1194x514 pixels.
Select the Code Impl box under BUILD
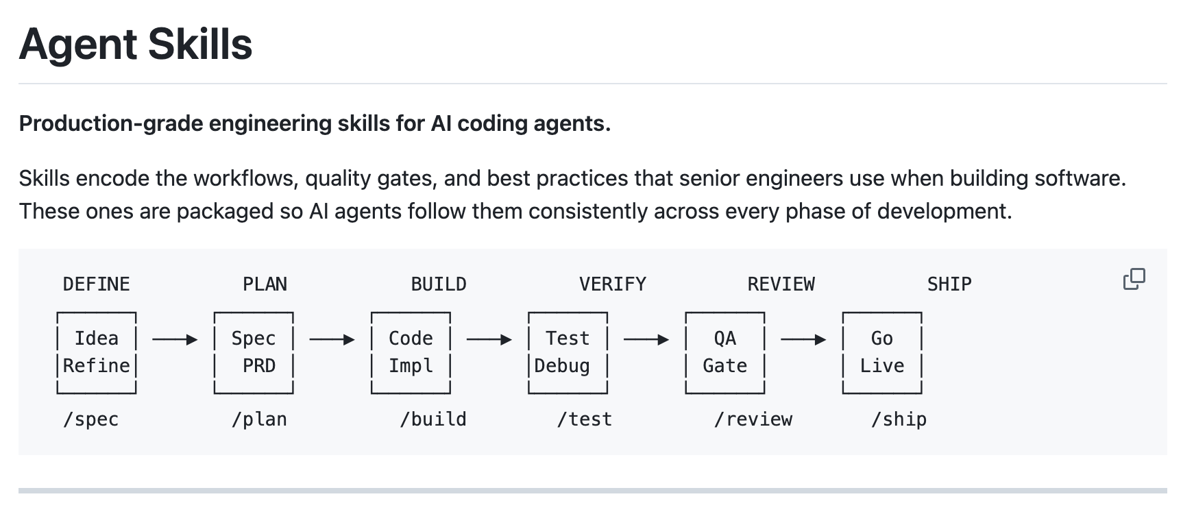410,352
